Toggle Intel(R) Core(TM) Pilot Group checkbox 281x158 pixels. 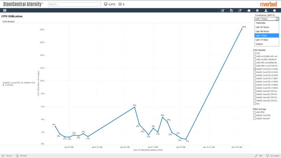(255, 116)
